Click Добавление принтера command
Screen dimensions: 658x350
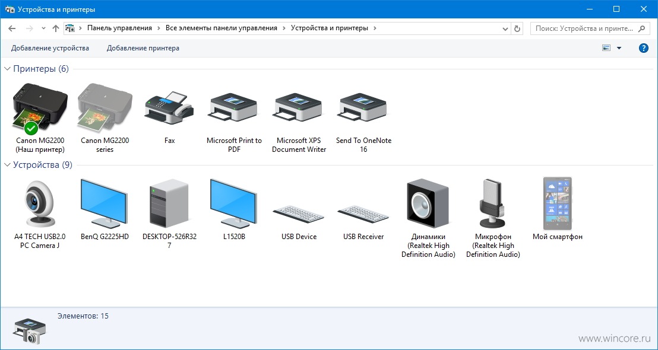click(x=143, y=48)
